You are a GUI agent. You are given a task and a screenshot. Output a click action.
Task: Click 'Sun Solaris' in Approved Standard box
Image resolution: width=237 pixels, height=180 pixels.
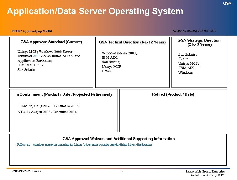click(x=26, y=70)
